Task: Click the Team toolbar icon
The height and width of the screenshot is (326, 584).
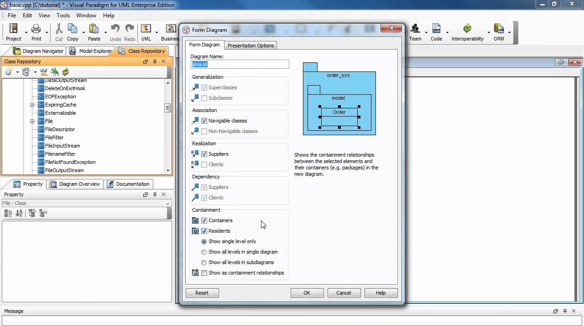Action: pos(415,29)
